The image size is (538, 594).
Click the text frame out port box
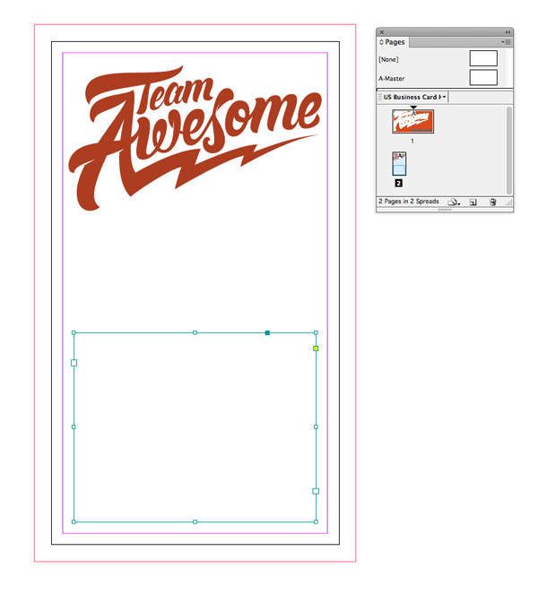point(316,491)
